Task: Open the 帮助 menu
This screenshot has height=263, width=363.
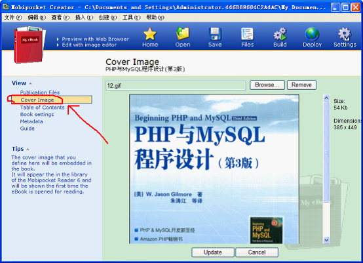Action: click(155, 17)
